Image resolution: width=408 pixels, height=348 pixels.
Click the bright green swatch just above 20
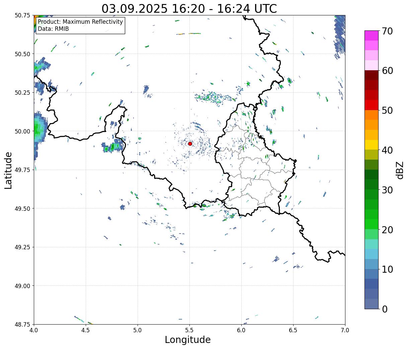click(x=372, y=224)
